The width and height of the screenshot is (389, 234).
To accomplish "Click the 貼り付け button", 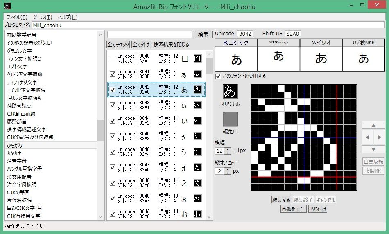I will point(318,209).
